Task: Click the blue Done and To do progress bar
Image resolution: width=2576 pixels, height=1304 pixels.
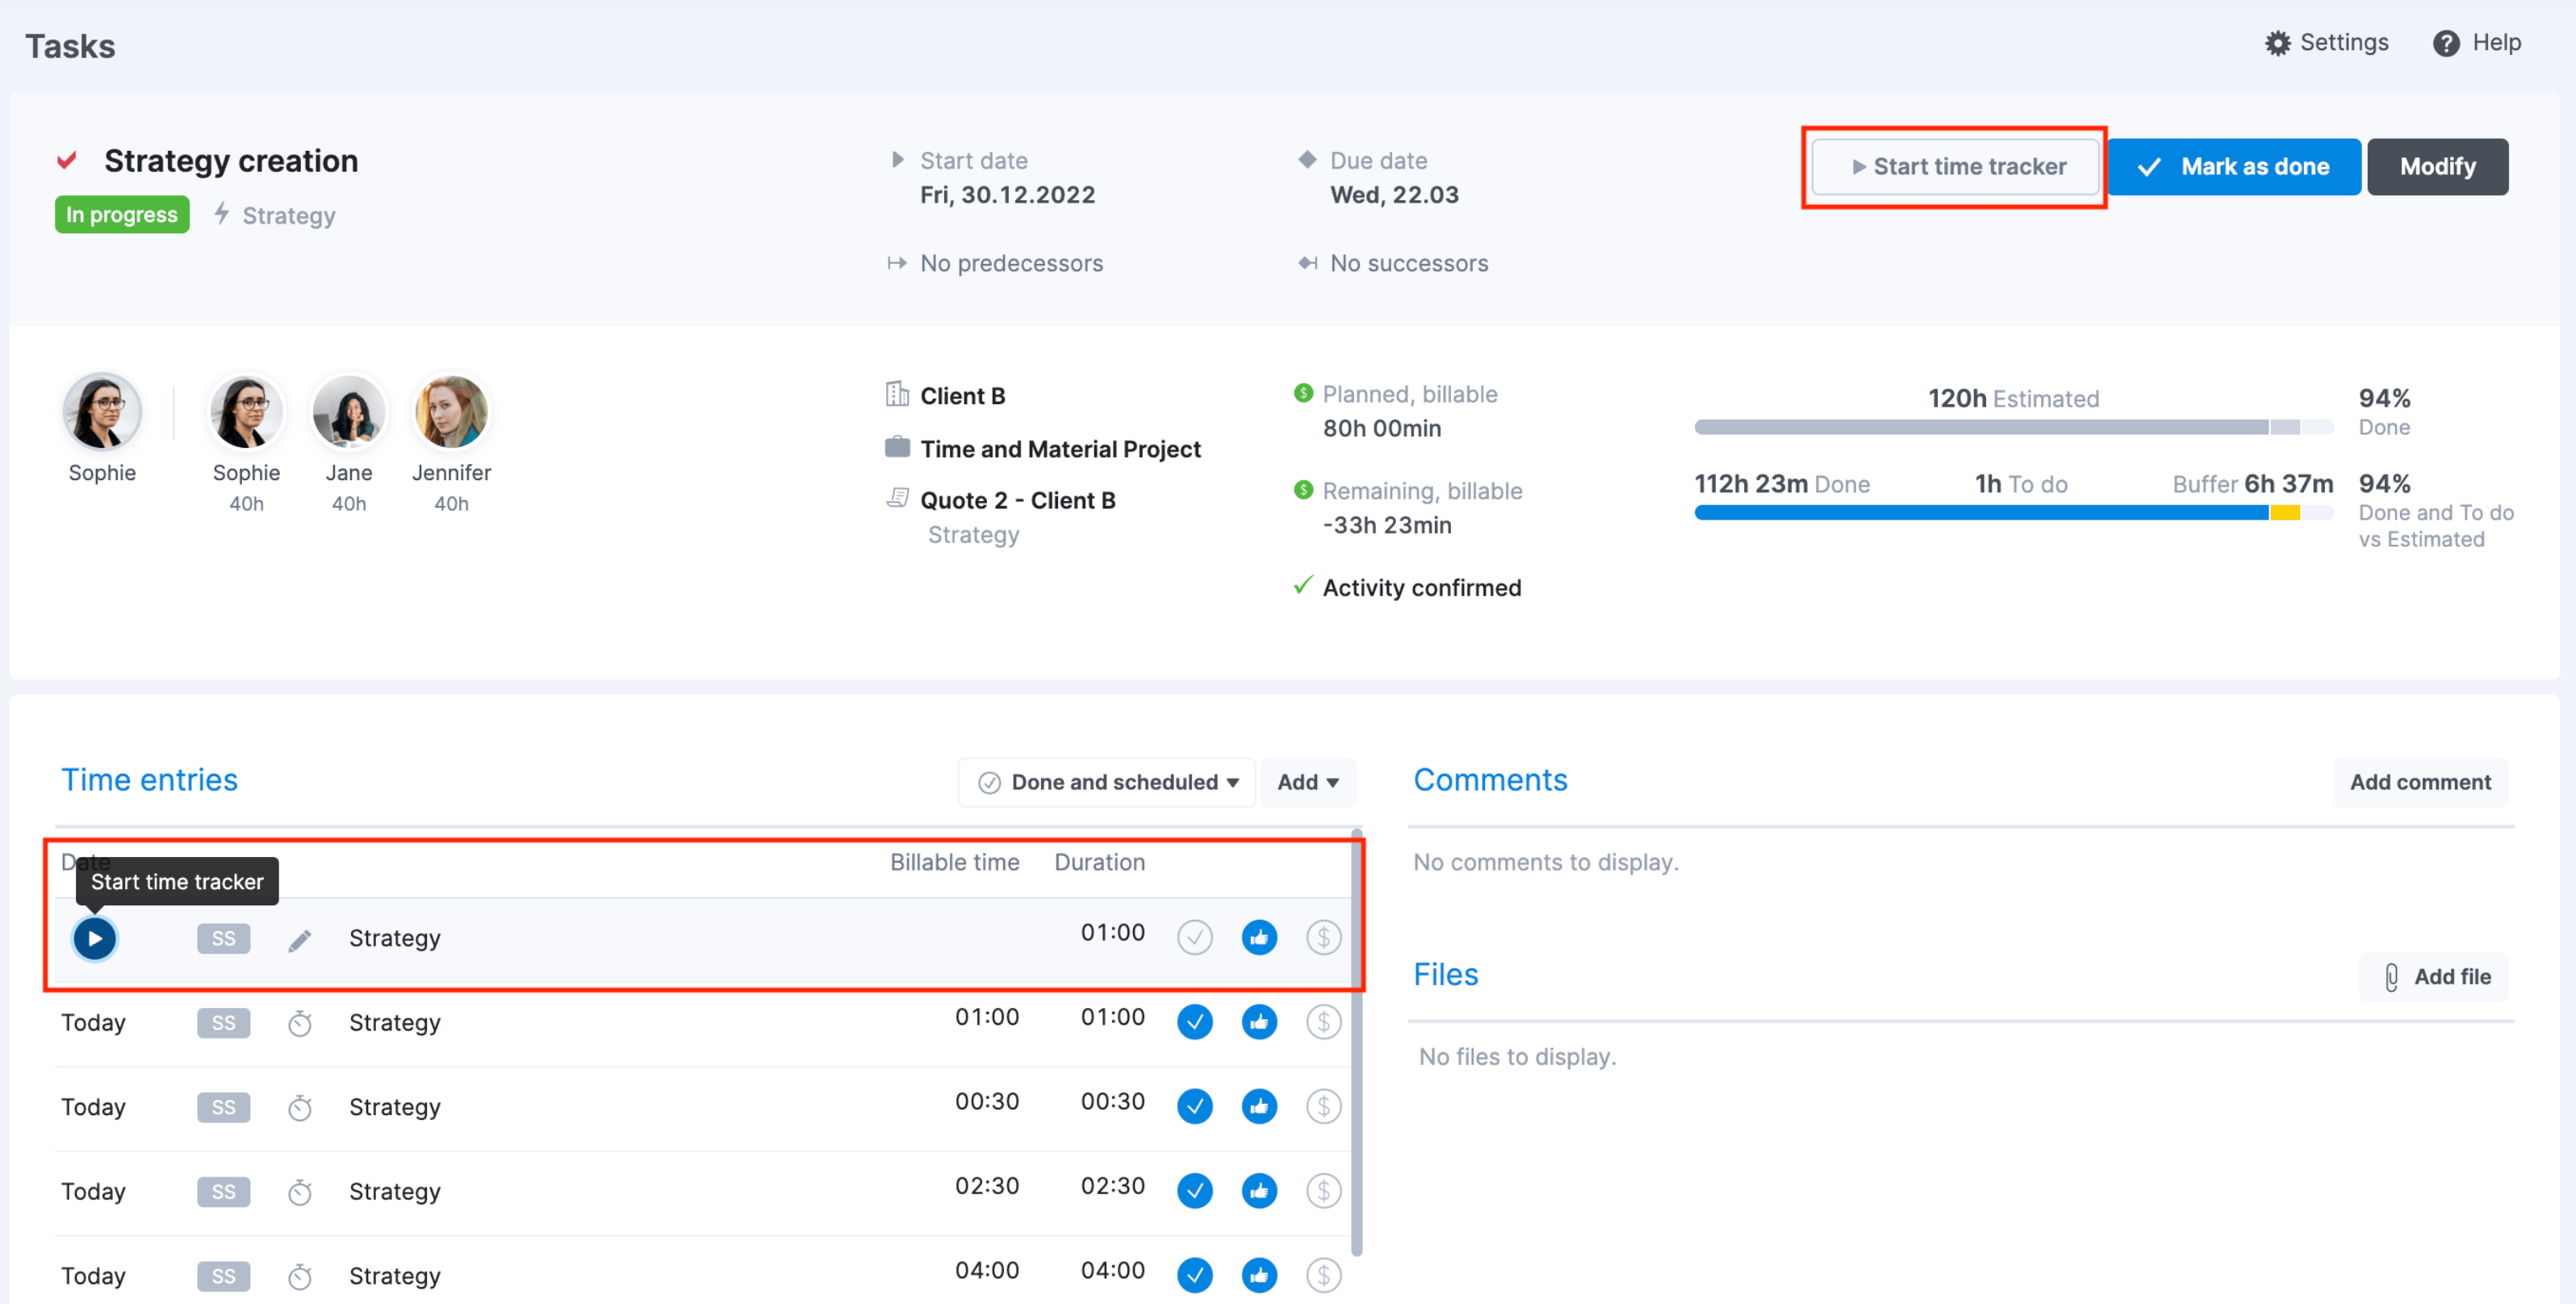Action: pos(1981,513)
